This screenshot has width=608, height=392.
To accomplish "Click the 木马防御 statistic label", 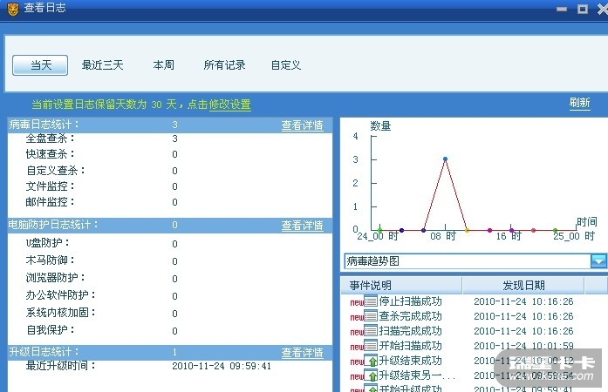I will [50, 260].
